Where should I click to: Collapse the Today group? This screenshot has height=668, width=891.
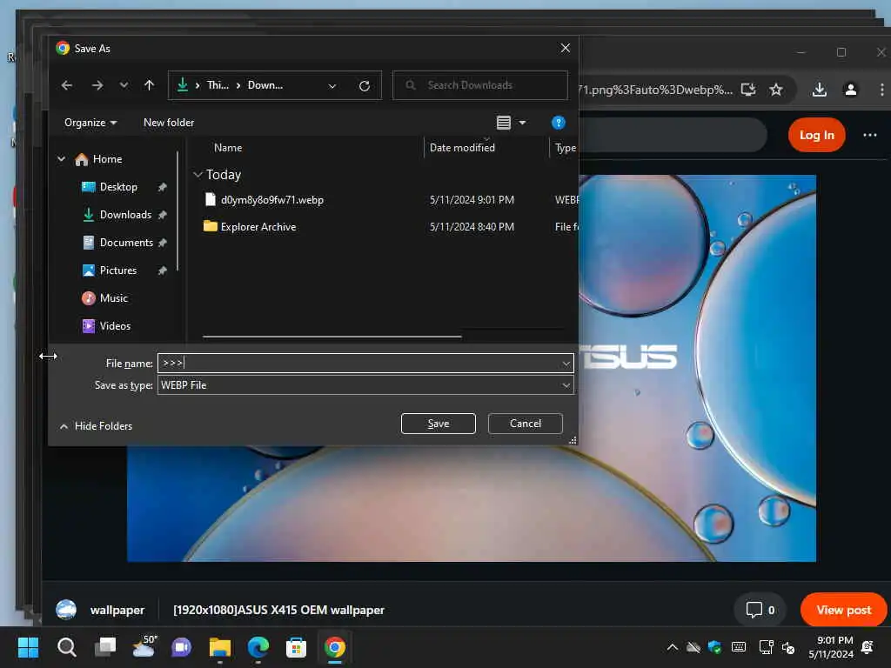coord(198,174)
